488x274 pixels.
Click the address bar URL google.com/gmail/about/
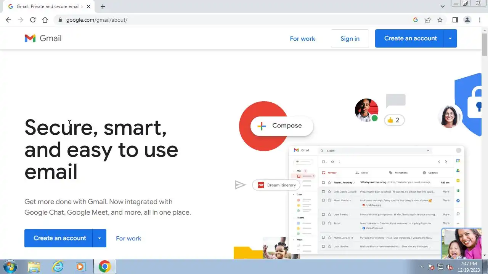[97, 20]
